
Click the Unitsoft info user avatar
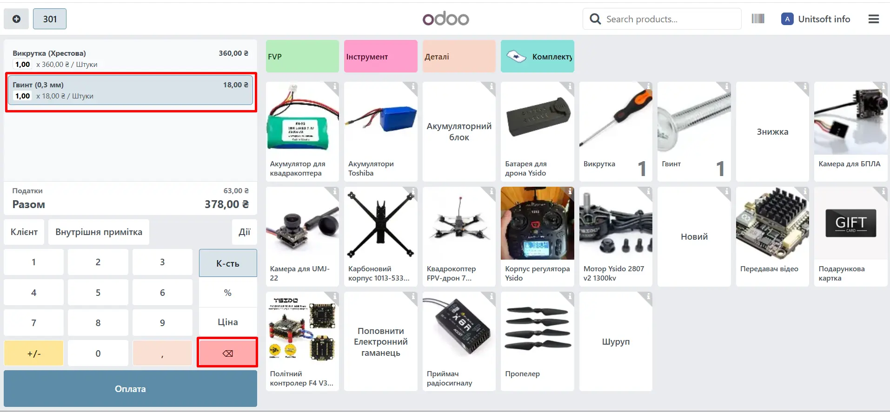point(787,19)
